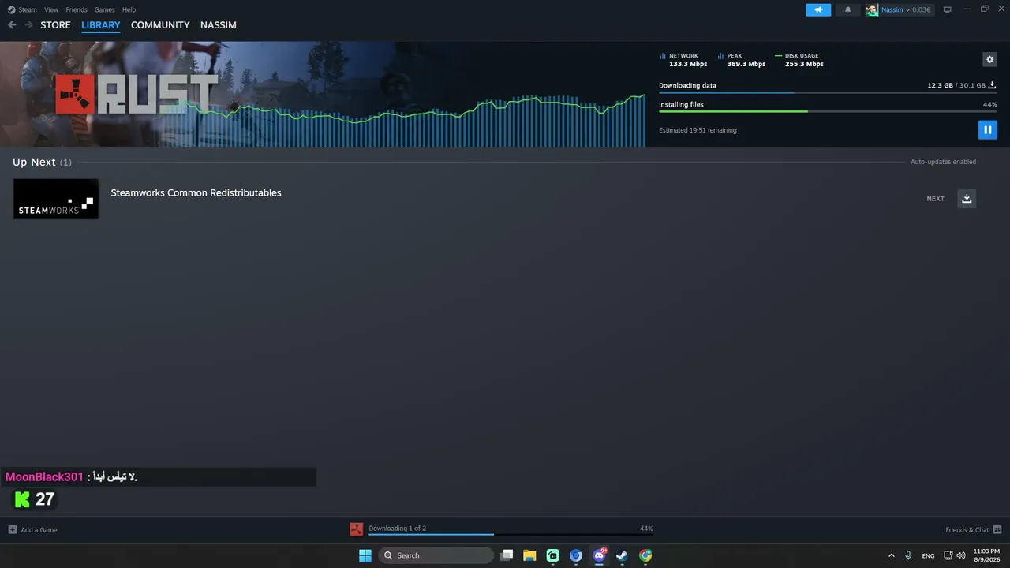The image size is (1010, 568).
Task: Open the blue circular taskbar app beside Discord
Action: (576, 555)
